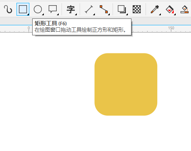Select the Interactive Fill bucket tool

point(170,9)
